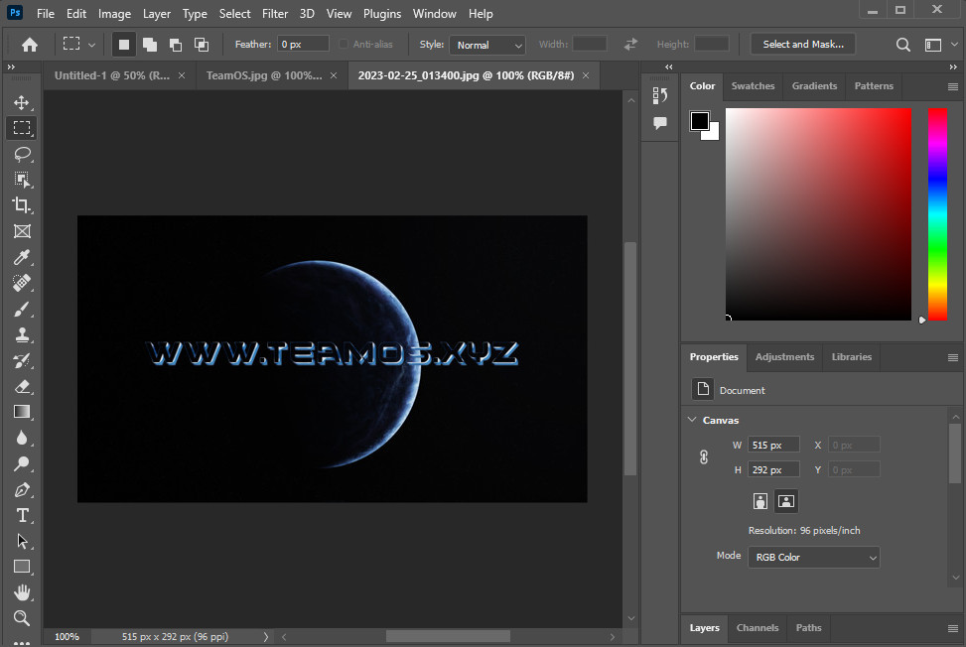Viewport: 966px width, 647px height.
Task: Set canvas orientation to landscape
Action: tap(786, 501)
